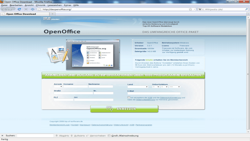Open the Widerrufsrecht footer link
Viewport: 250px width, 141px height.
(121, 125)
